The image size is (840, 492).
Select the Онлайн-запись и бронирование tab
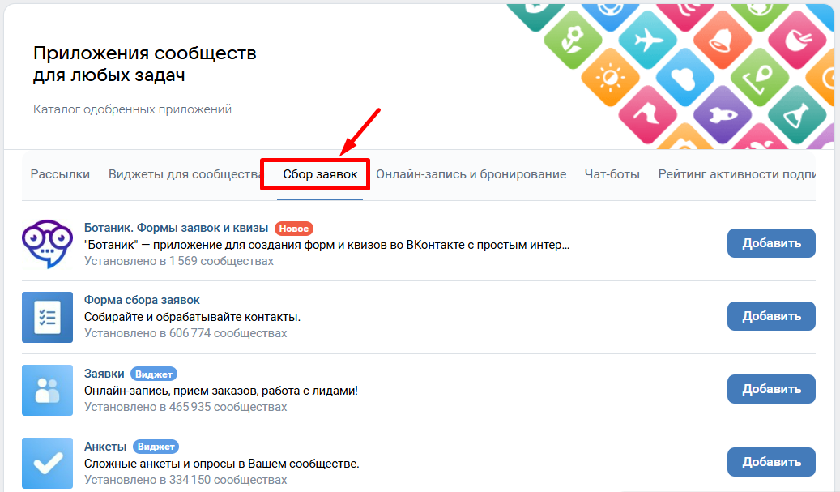(x=471, y=174)
